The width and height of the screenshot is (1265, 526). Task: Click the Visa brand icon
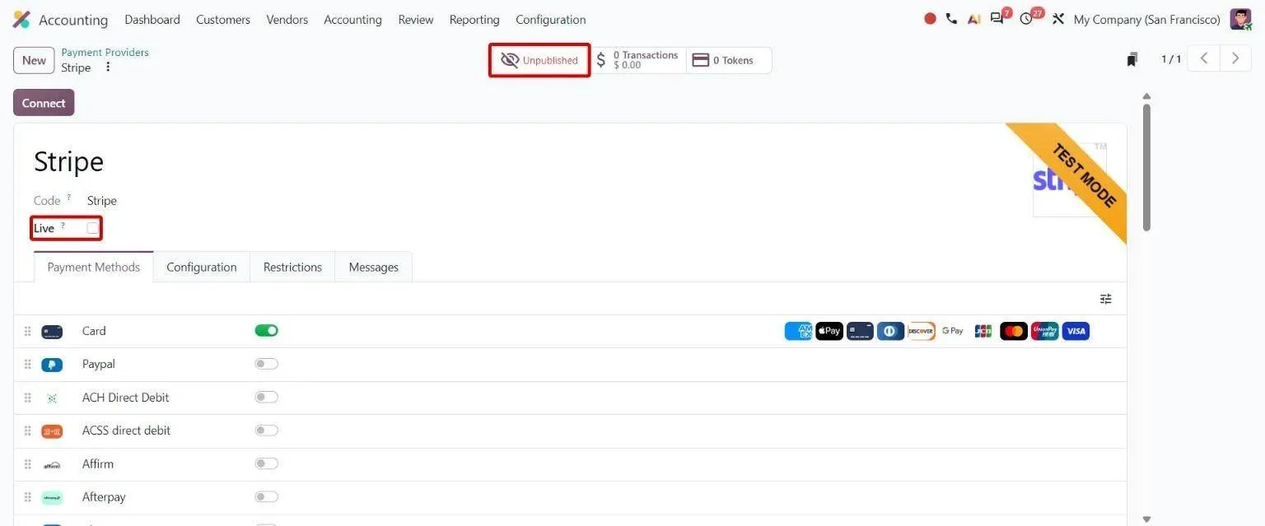[x=1076, y=331]
